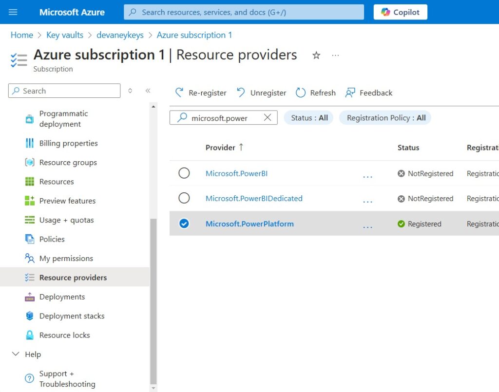Open the Registration Policy : All filter

(x=385, y=118)
